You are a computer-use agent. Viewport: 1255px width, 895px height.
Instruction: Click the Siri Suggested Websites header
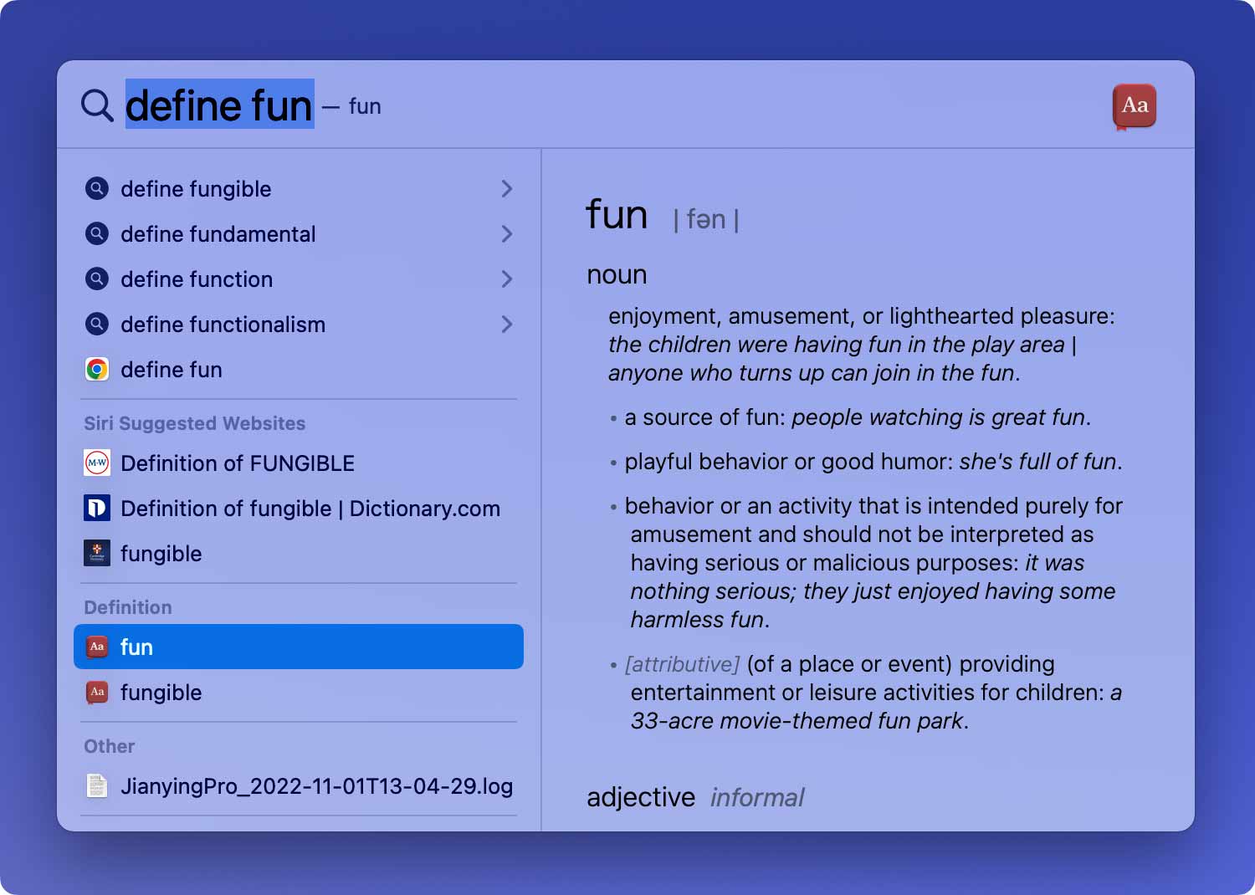tap(194, 423)
